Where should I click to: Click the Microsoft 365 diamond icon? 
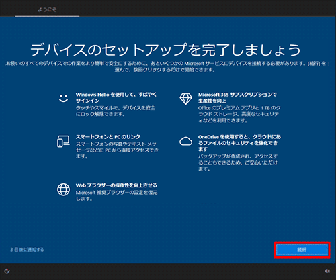(x=185, y=99)
